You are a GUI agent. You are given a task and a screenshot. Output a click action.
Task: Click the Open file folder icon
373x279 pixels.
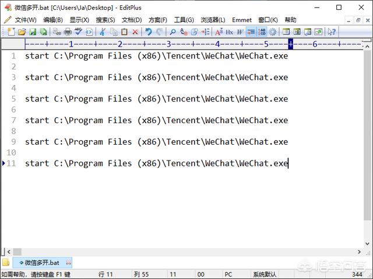[22, 32]
